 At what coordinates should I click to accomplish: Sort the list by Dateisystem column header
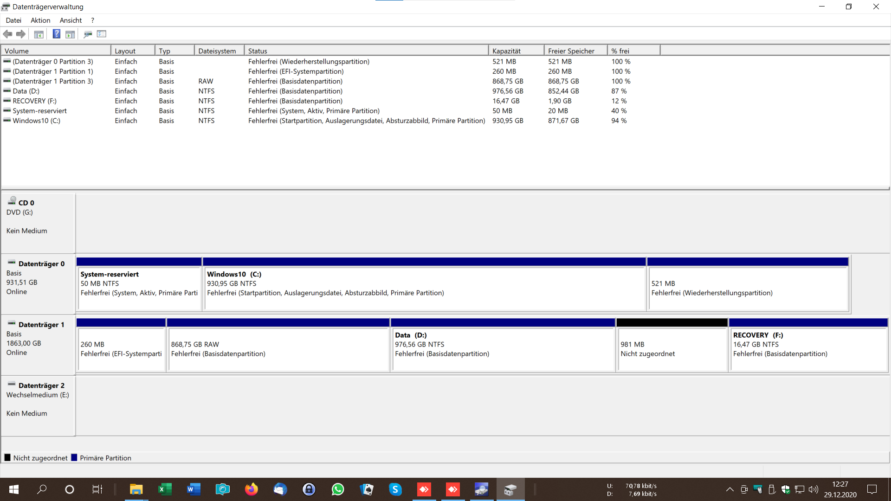217,51
